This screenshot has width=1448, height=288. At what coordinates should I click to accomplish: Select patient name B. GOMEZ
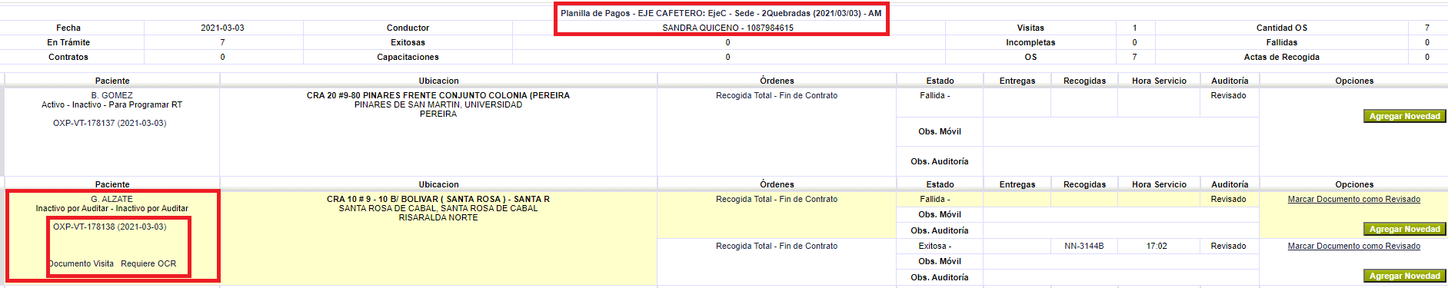click(x=112, y=95)
